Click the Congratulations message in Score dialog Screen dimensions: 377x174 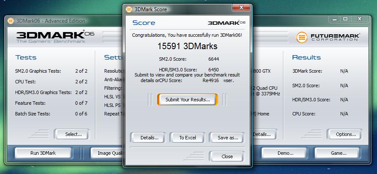pyautogui.click(x=187, y=35)
